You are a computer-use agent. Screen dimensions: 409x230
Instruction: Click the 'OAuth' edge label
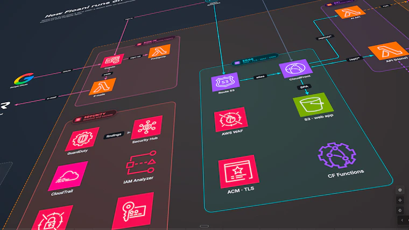click(67, 71)
